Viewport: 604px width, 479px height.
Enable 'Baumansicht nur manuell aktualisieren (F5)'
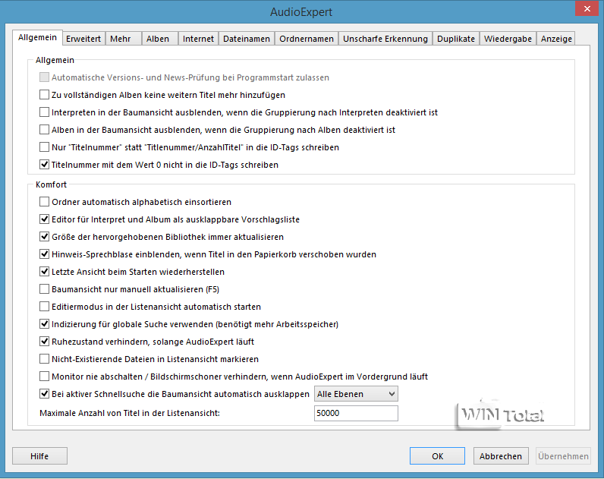44,289
